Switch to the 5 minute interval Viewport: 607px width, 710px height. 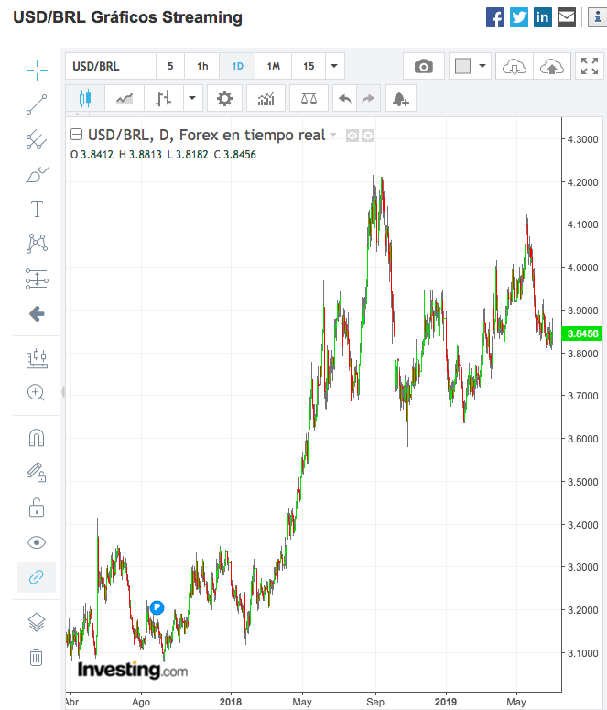[170, 67]
